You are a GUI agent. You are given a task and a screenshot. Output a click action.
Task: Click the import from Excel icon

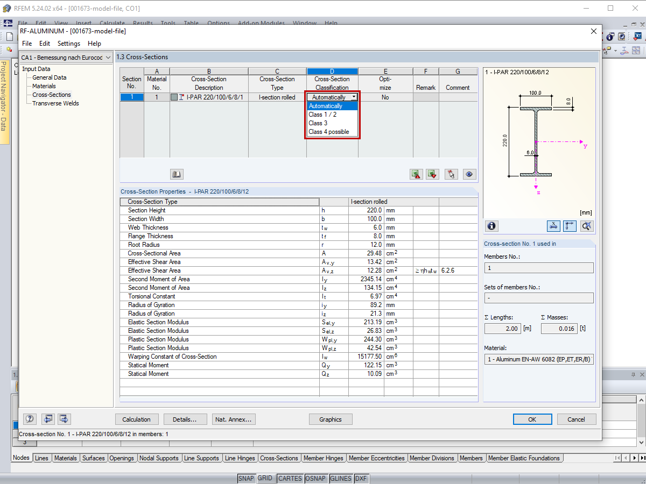coord(432,174)
